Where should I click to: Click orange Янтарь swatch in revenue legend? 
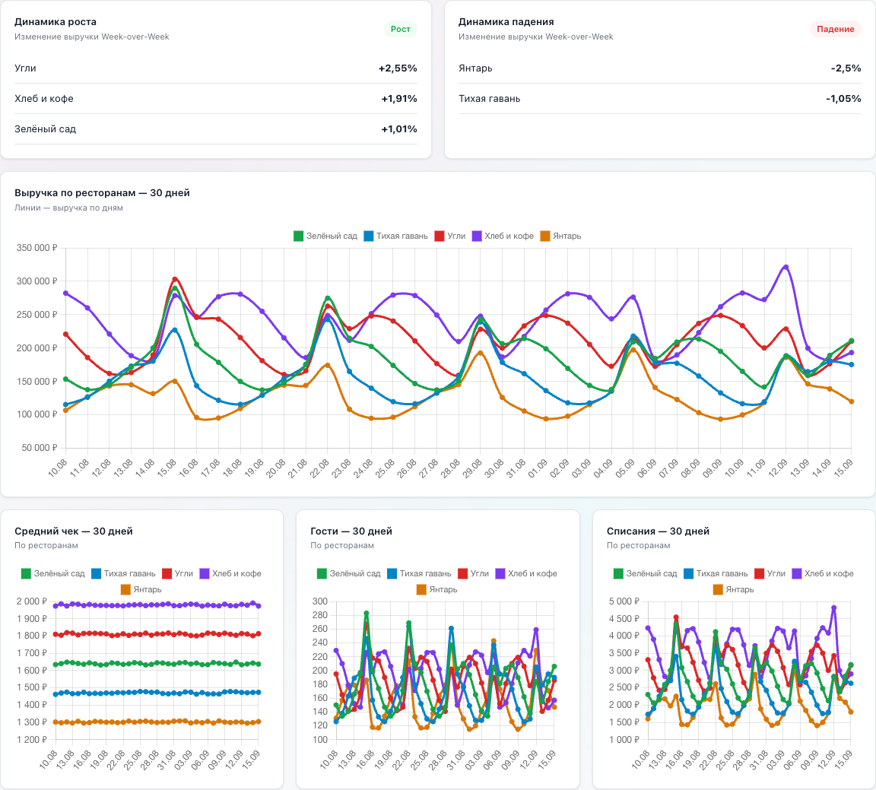pos(545,236)
